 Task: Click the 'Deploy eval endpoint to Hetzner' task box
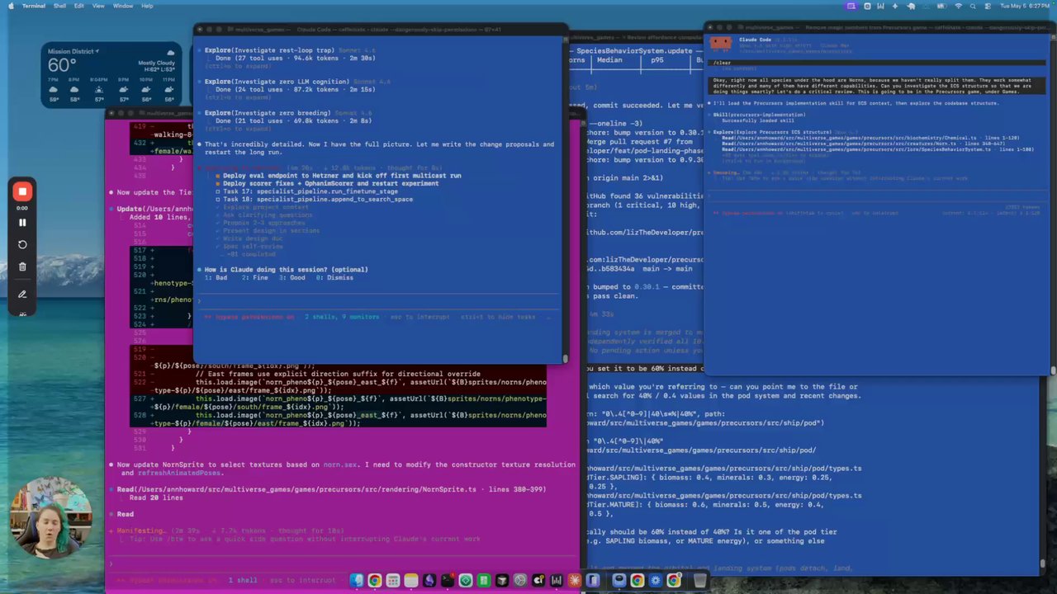[218, 176]
